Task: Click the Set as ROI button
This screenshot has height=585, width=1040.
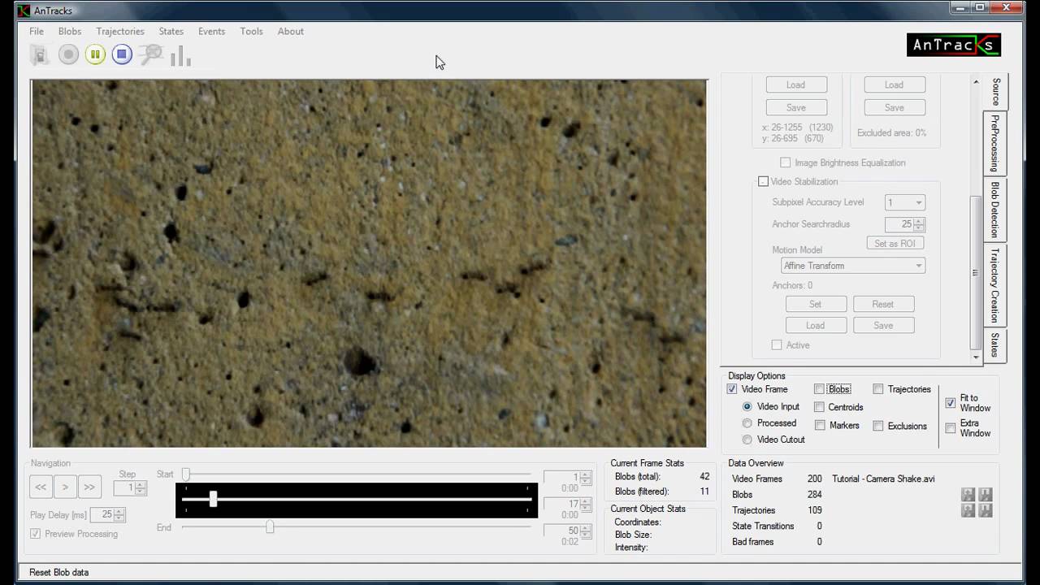Action: [x=895, y=243]
